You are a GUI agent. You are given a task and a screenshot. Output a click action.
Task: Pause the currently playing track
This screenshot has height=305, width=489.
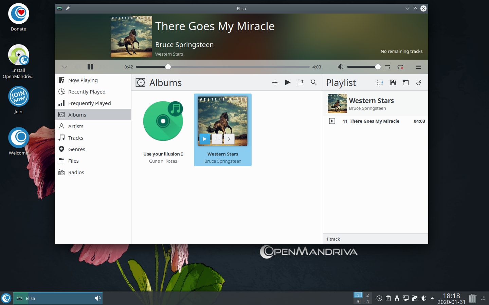(90, 67)
